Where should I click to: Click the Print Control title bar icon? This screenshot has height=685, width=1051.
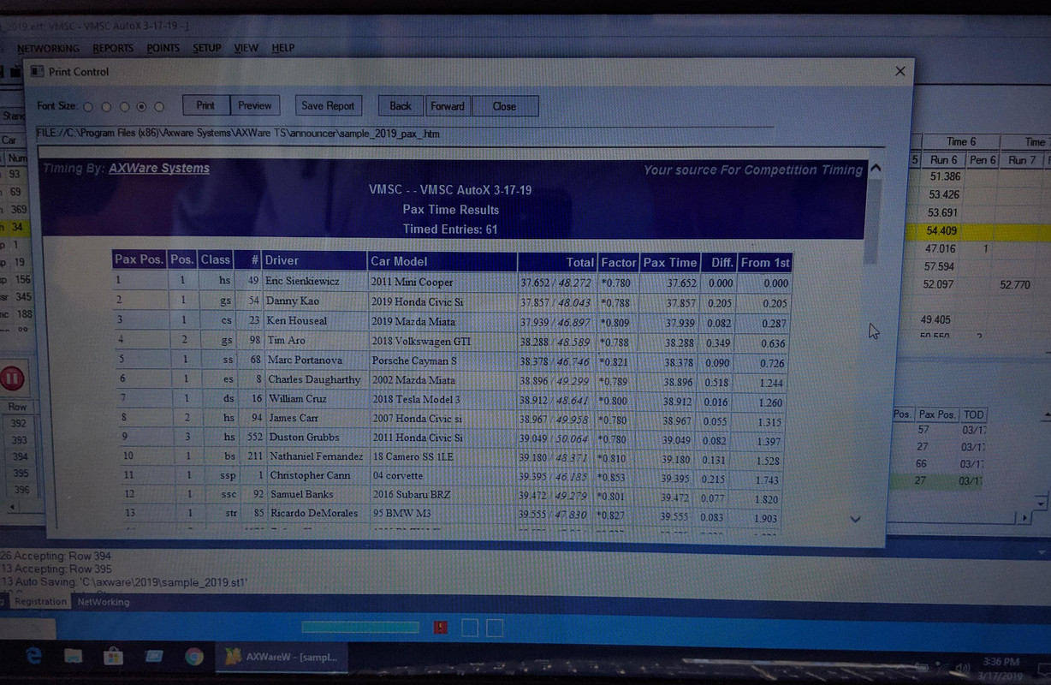point(38,72)
